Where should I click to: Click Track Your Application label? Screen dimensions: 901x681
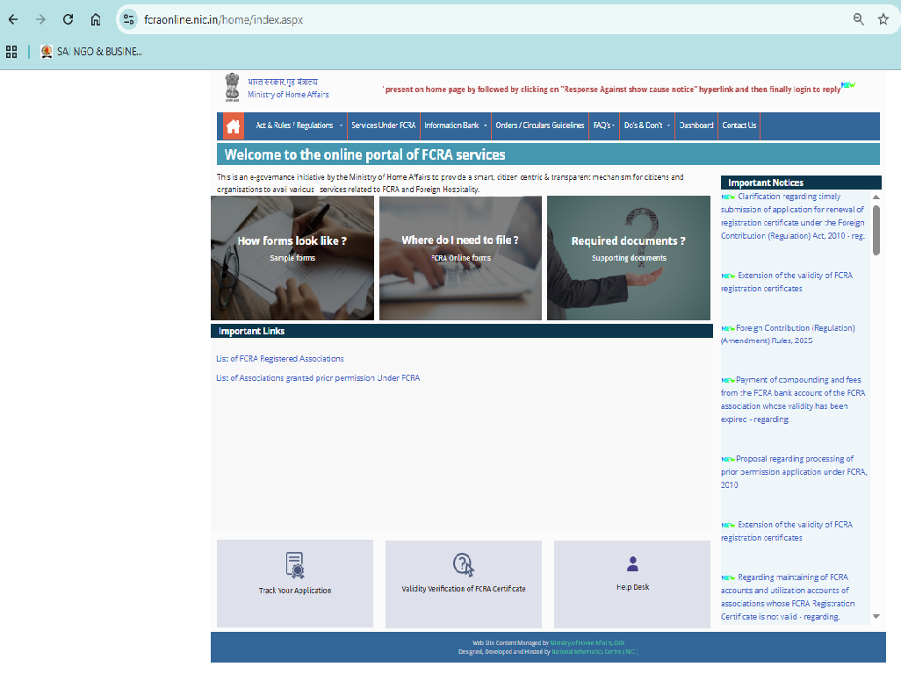[295, 591]
